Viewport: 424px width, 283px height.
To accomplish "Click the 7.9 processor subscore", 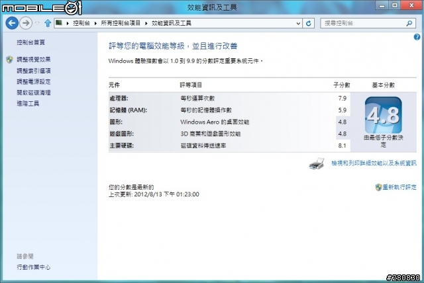I will [x=343, y=99].
